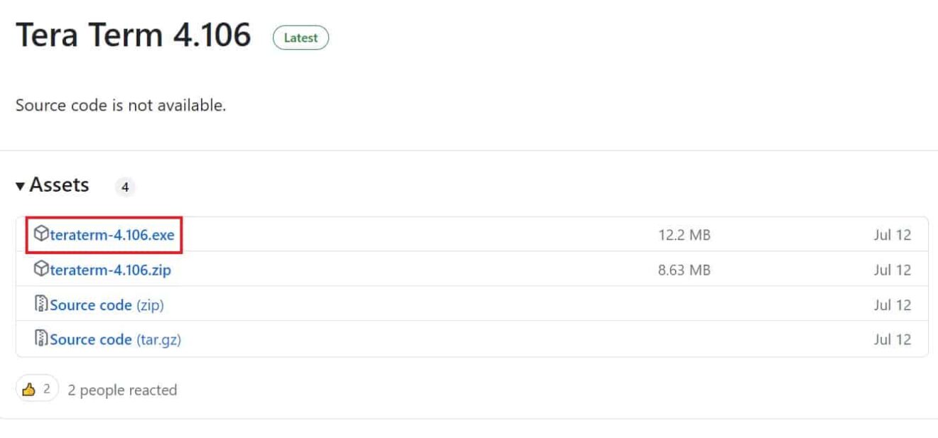The image size is (938, 438).
Task: Click the "Source code is not available." text
Action: click(121, 106)
